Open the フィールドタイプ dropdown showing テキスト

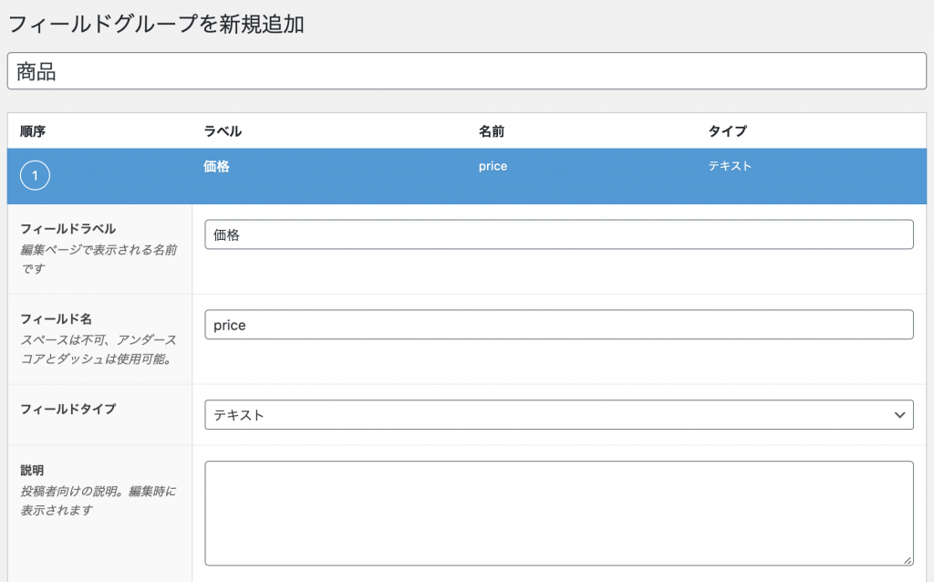click(x=558, y=415)
